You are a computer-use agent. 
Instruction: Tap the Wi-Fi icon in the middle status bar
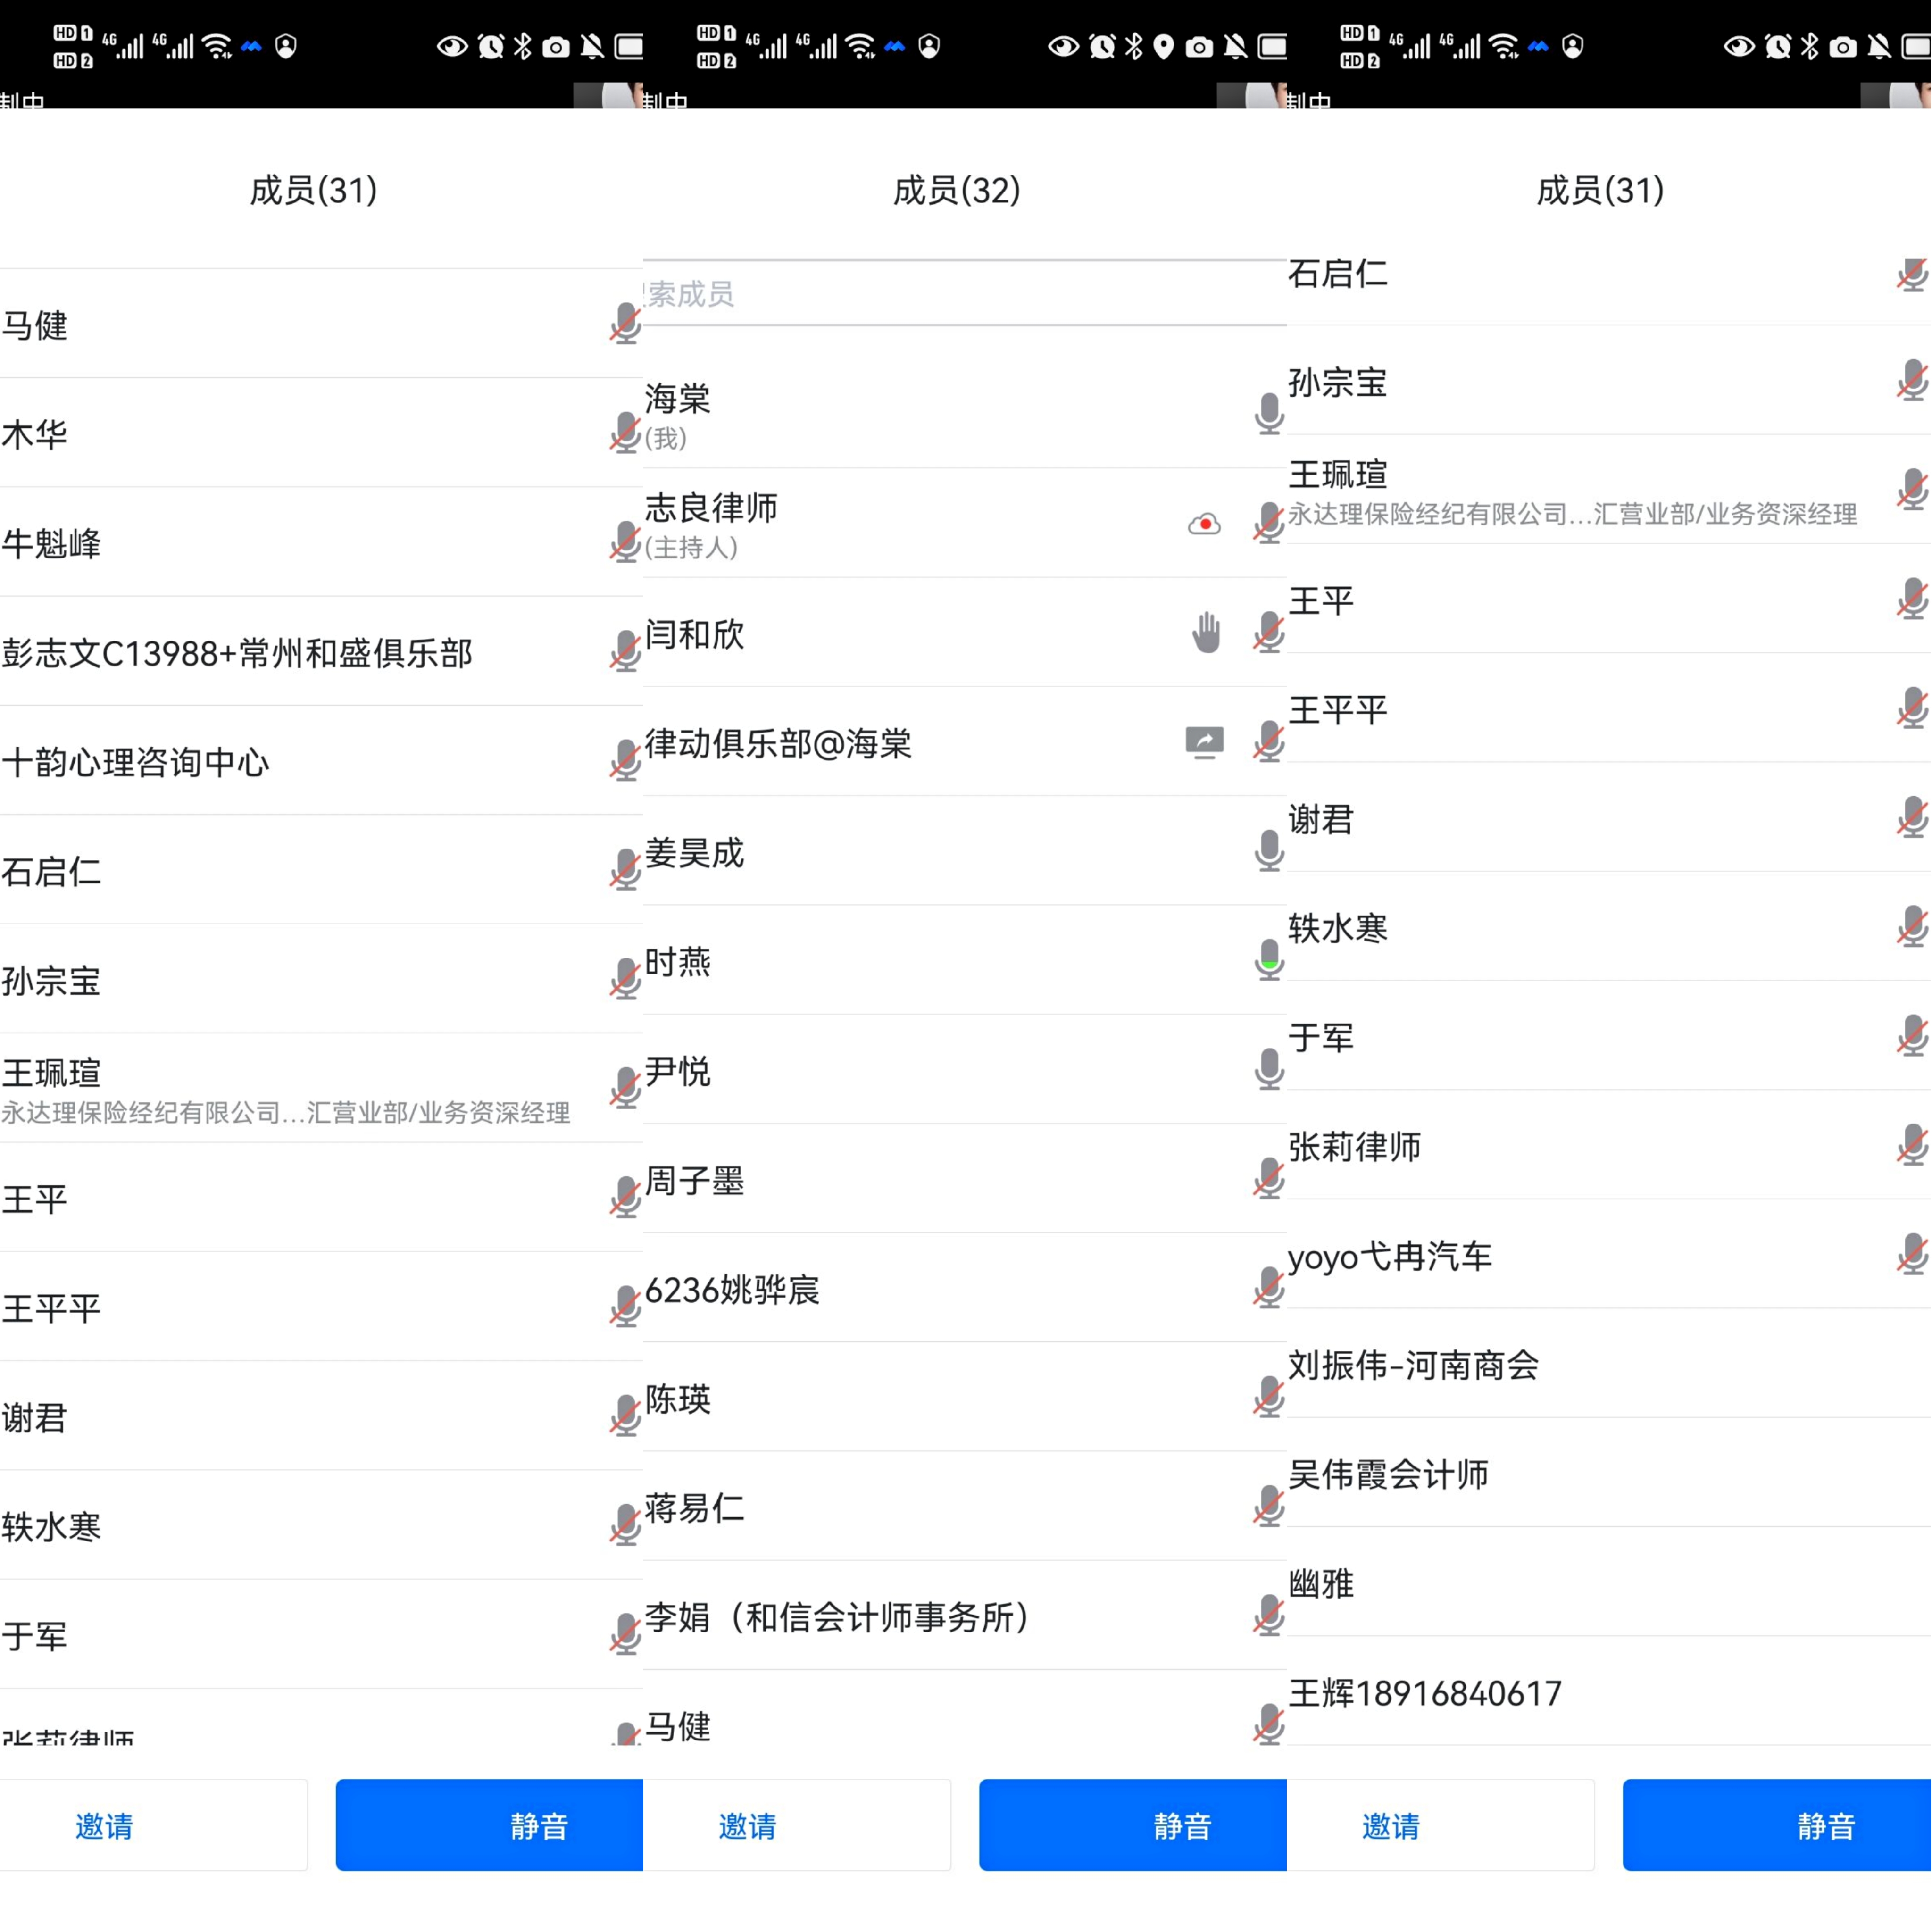[861, 46]
